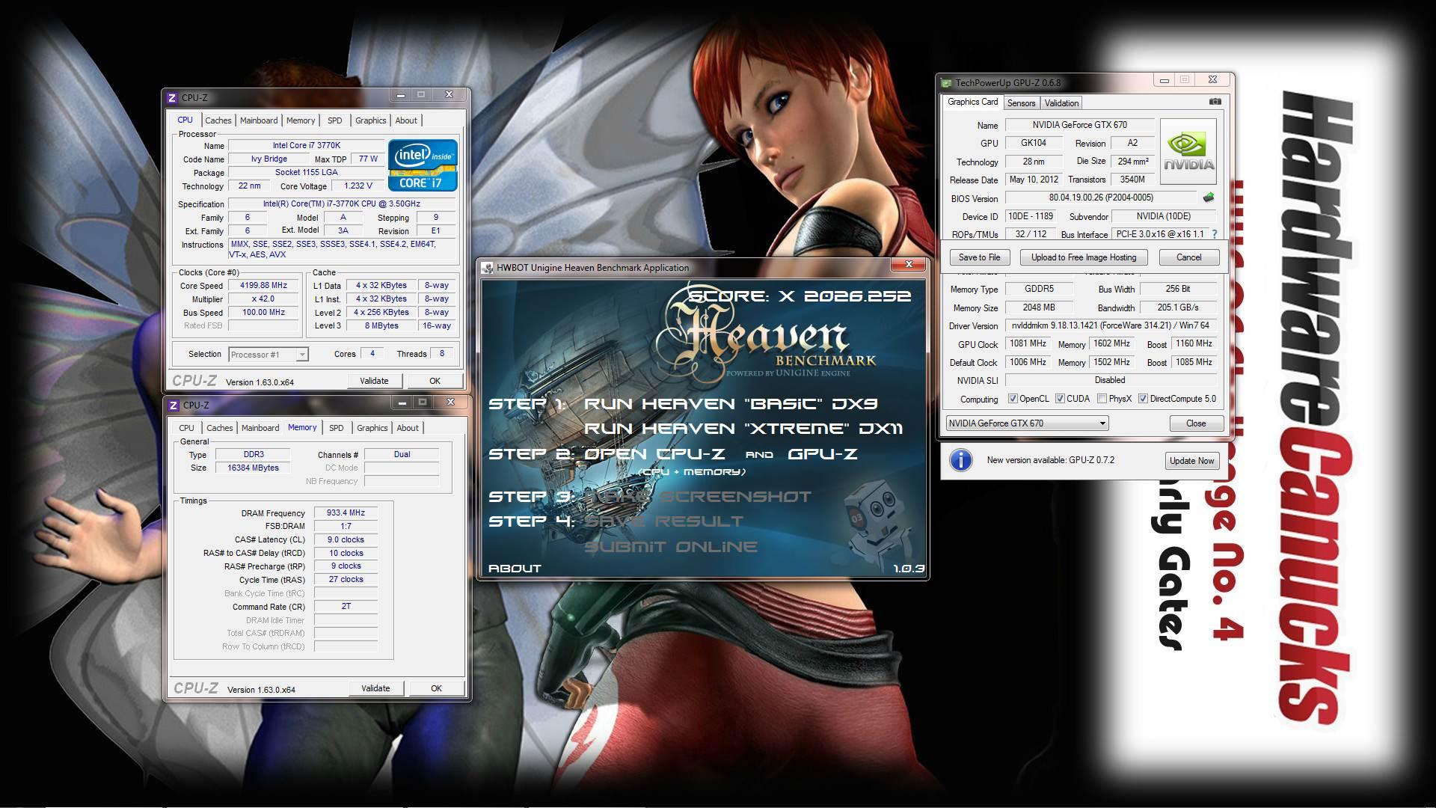1436x808 pixels.
Task: Click Upload to Free Image Hosting
Action: [1084, 257]
